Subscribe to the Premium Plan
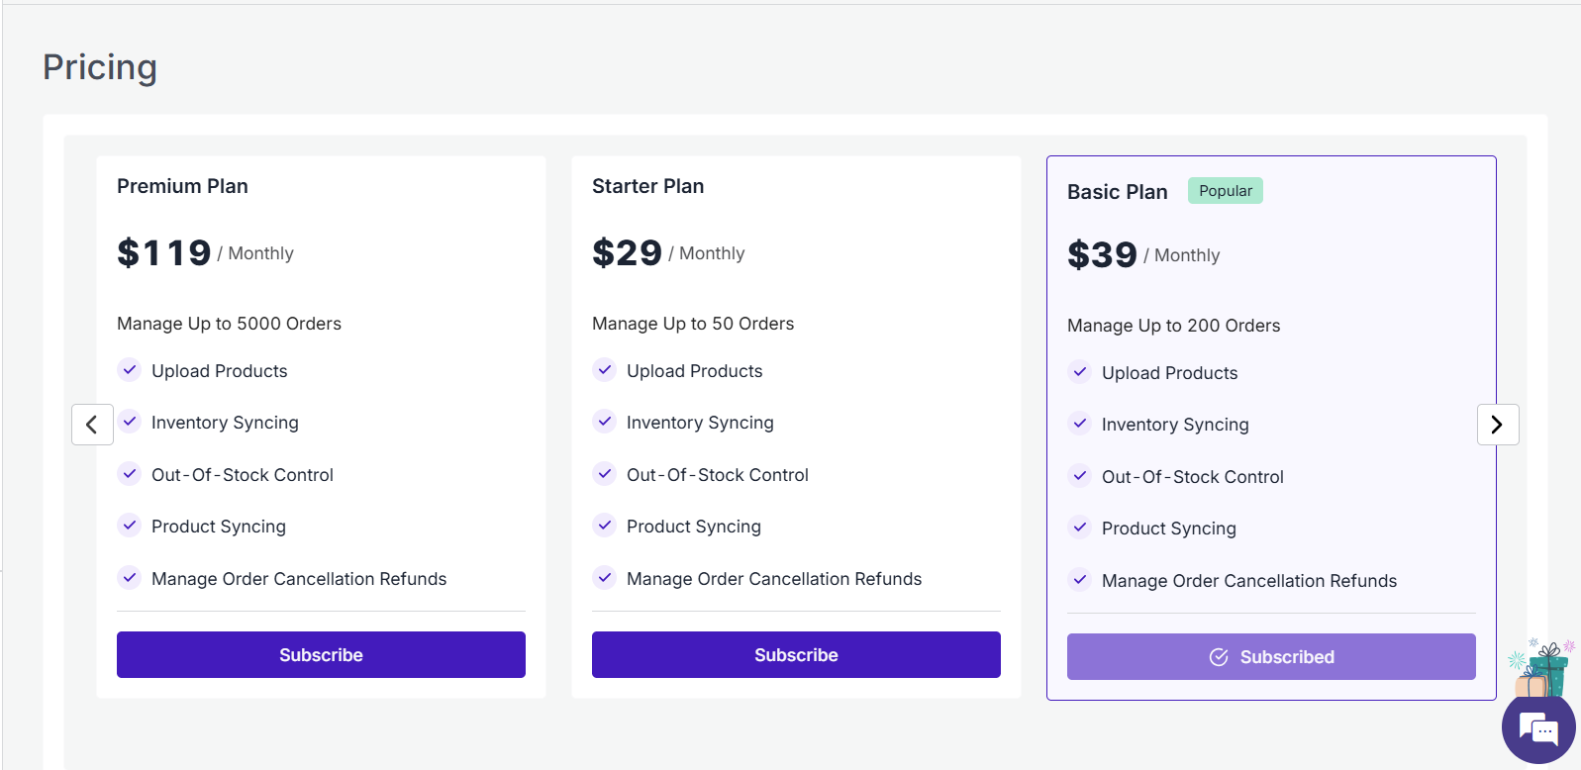The width and height of the screenshot is (1581, 770). (321, 655)
